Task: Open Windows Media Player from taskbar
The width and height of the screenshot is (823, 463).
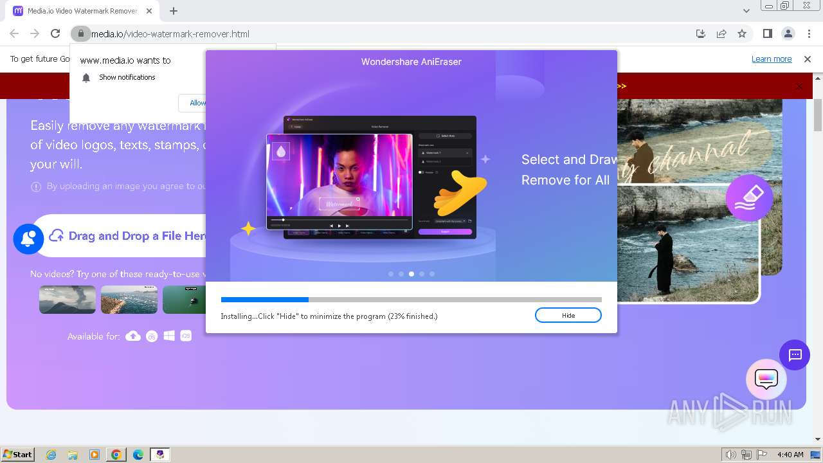Action: (x=95, y=455)
